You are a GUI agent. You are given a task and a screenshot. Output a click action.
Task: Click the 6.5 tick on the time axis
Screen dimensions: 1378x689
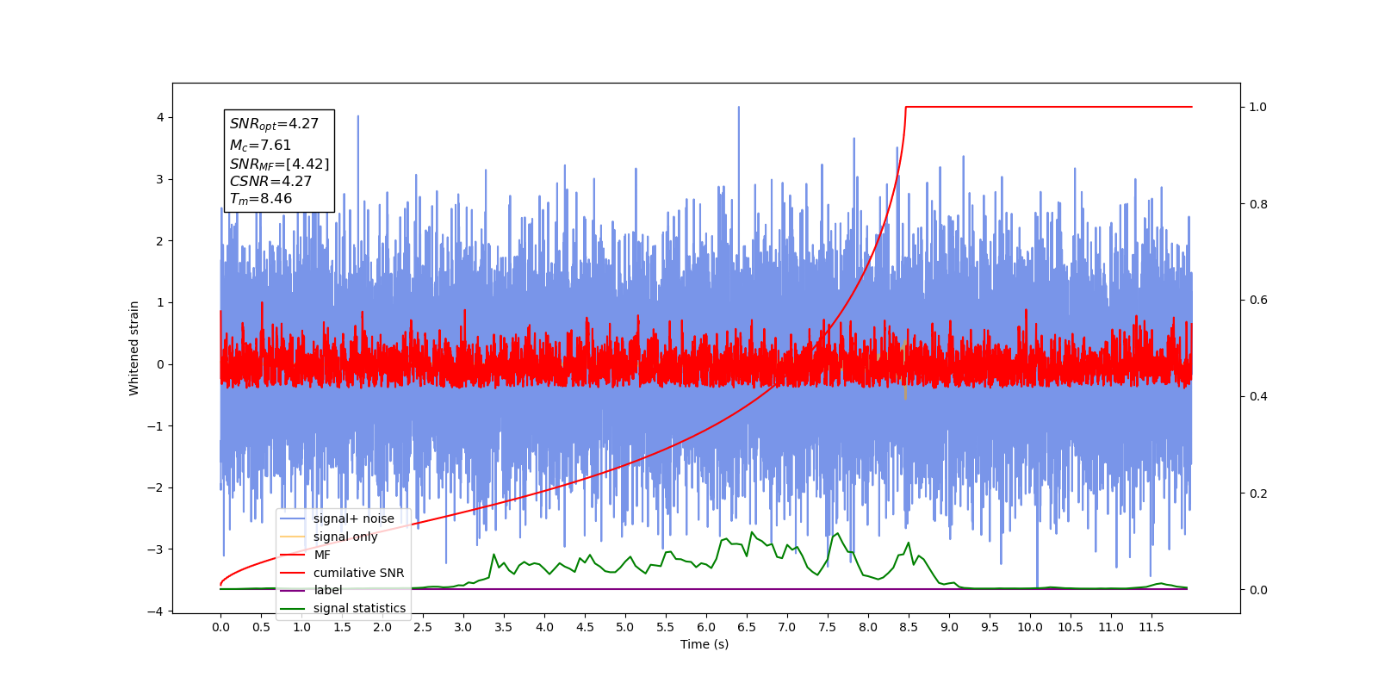[x=747, y=627]
